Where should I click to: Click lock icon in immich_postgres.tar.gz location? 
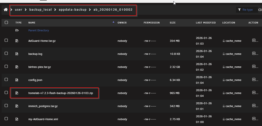pos(223,106)
